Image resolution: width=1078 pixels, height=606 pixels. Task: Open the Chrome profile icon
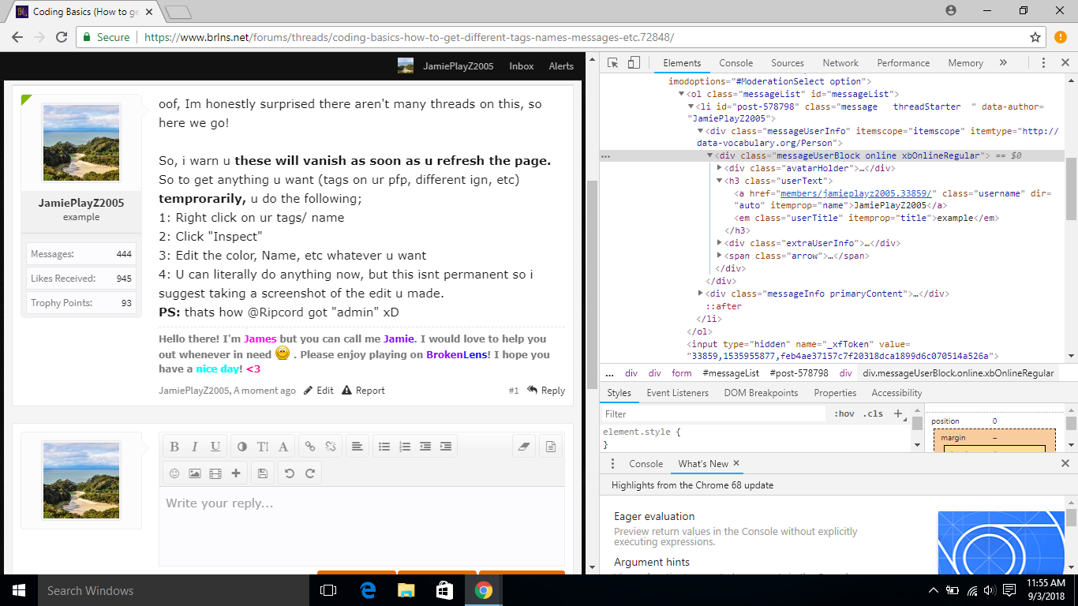tap(951, 10)
